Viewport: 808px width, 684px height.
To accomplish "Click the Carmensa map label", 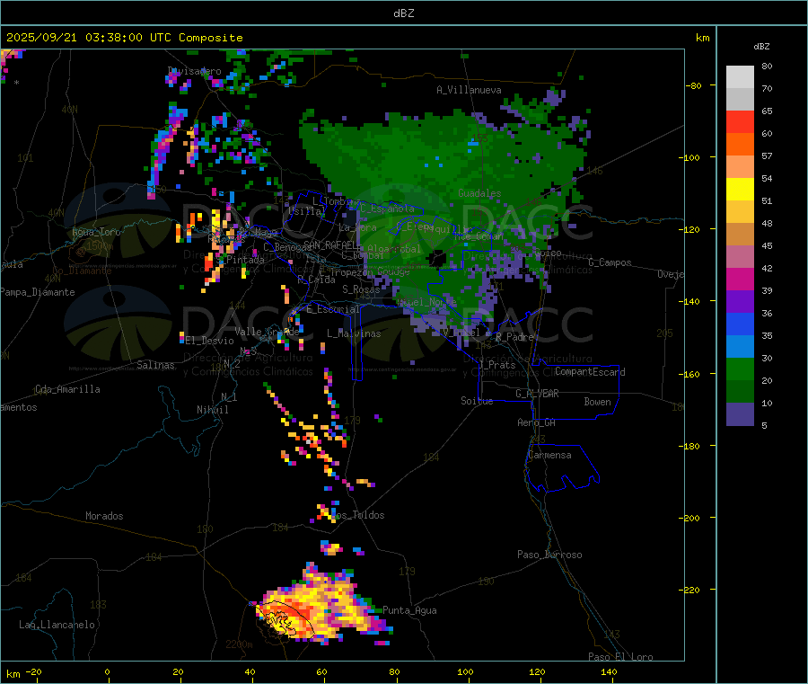I will coord(549,455).
